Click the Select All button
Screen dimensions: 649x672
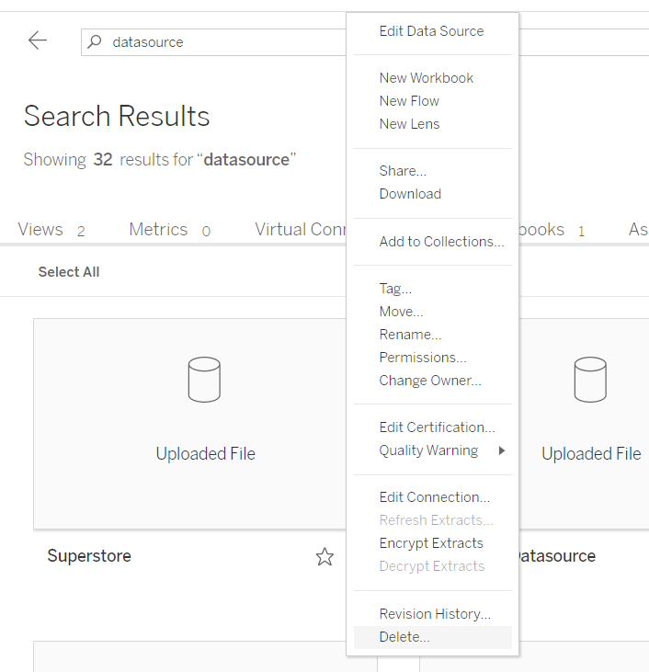(x=69, y=272)
